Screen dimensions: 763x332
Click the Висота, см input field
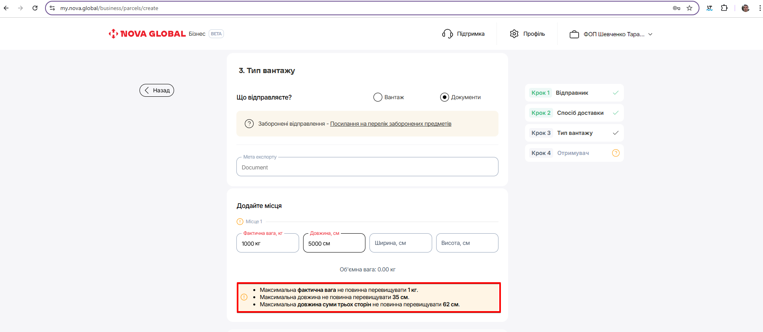click(x=467, y=243)
